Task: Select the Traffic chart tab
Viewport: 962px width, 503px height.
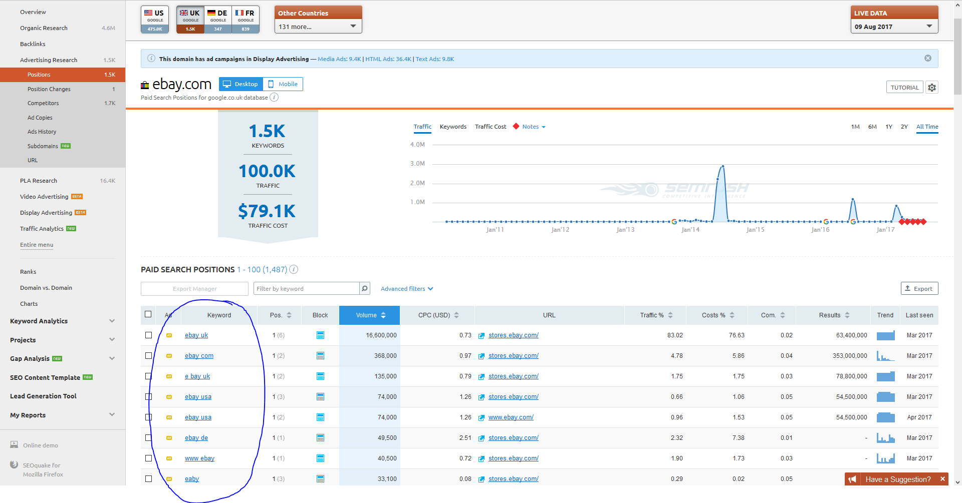Action: 422,127
